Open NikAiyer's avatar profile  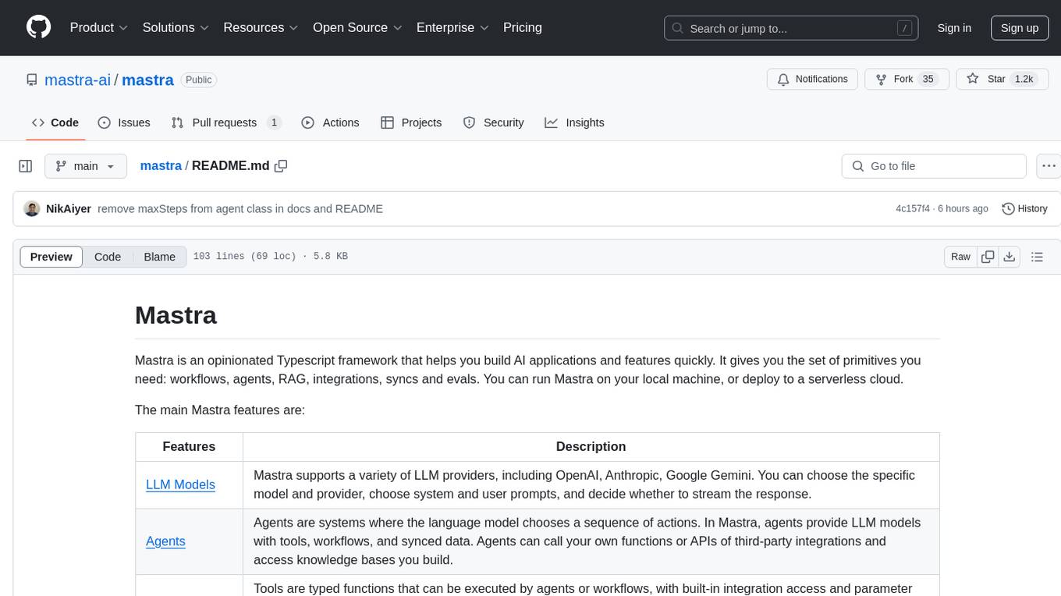click(x=32, y=209)
